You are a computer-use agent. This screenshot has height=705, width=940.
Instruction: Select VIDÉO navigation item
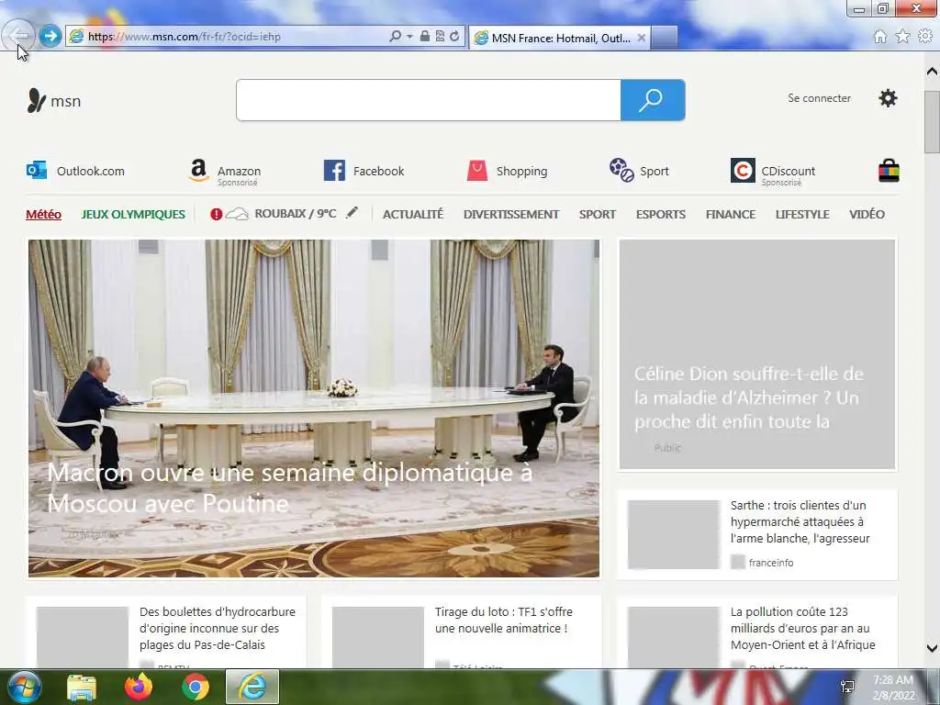coord(867,214)
